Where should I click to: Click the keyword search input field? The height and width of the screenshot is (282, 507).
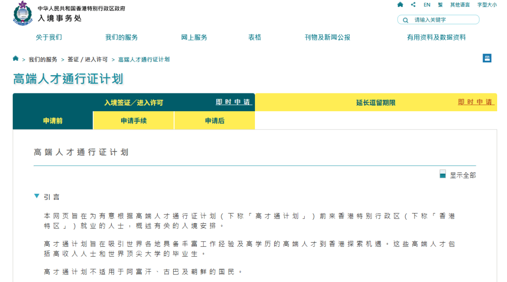pyautogui.click(x=444, y=20)
